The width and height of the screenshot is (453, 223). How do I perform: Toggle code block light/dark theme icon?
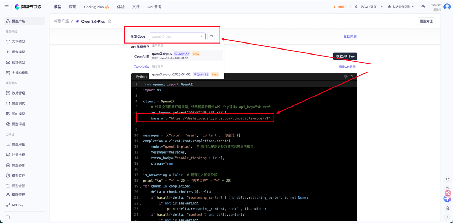click(346, 77)
